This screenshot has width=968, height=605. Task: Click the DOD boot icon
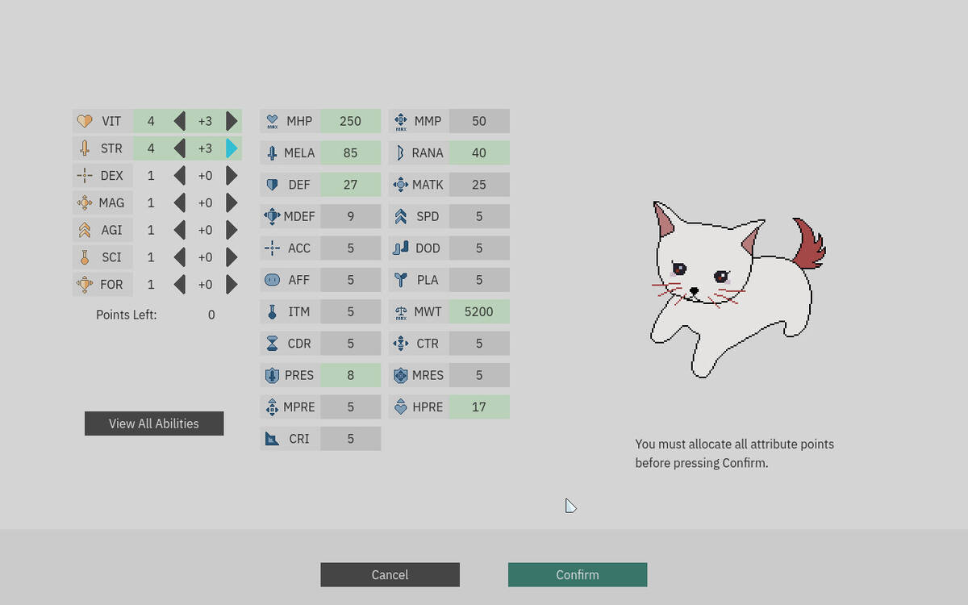click(x=400, y=248)
